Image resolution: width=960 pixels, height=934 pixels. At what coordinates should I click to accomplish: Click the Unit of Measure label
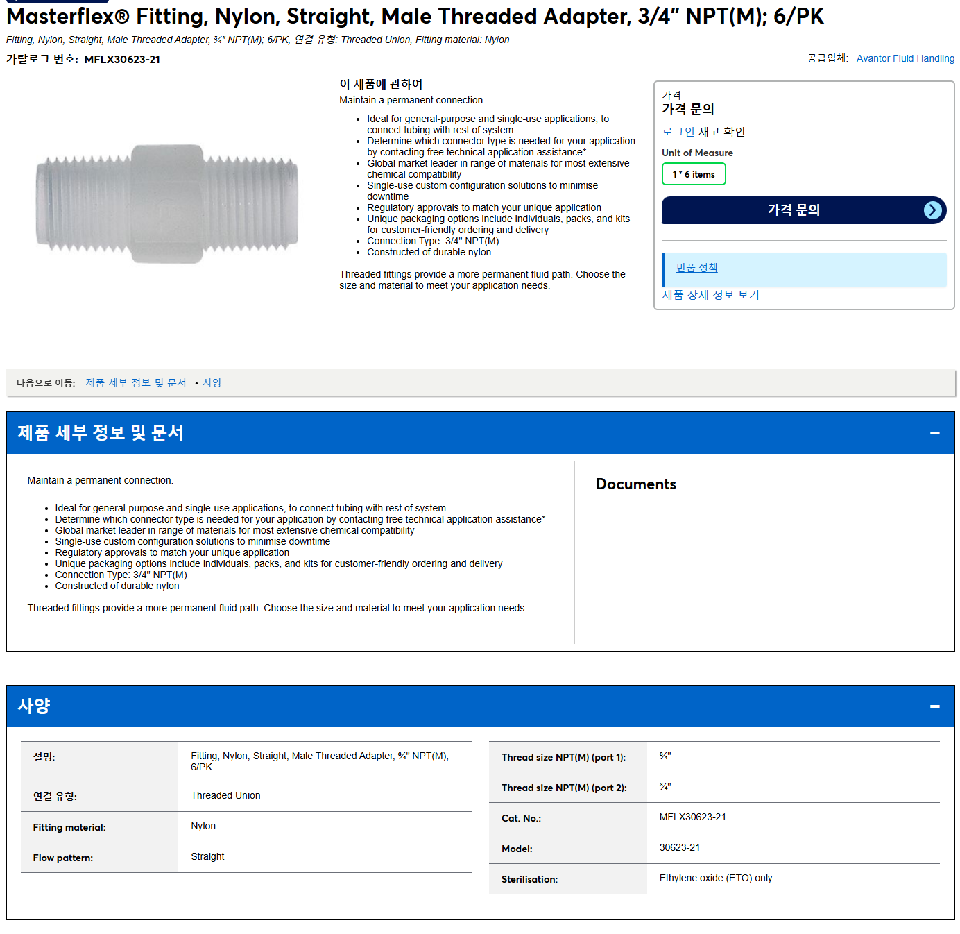pyautogui.click(x=697, y=153)
